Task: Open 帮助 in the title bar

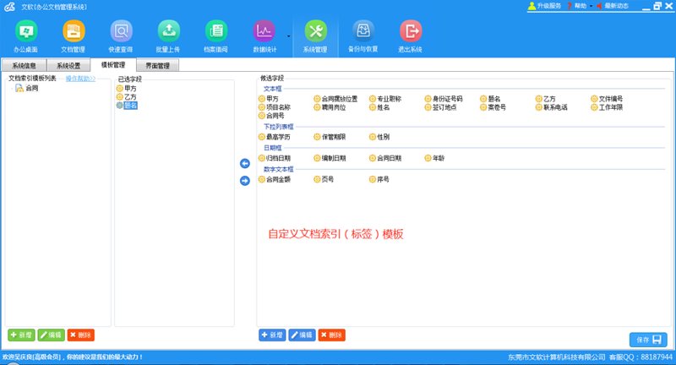Action: [577, 6]
